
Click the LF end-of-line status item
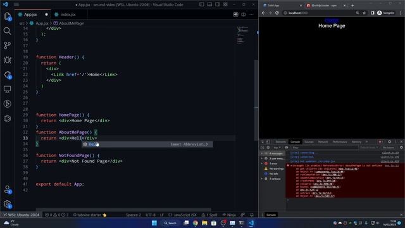pyautogui.click(x=162, y=215)
